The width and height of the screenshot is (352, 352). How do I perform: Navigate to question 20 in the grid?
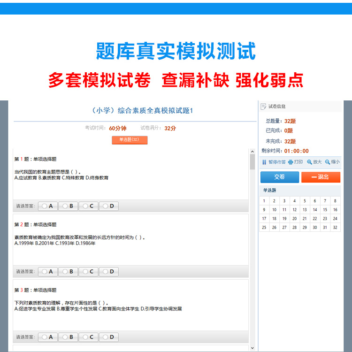(x=294, y=219)
